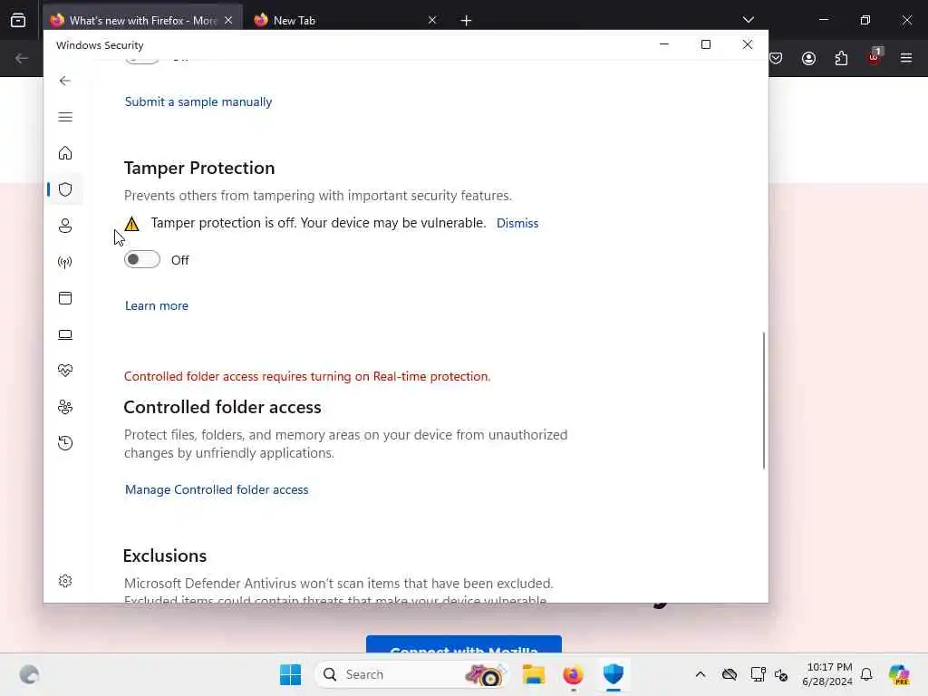Open Firefox account icon

(808, 58)
